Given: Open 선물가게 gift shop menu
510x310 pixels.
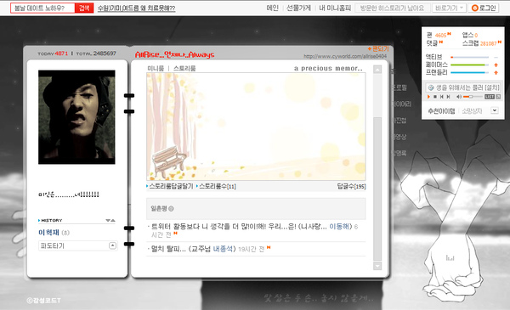Looking at the screenshot, I should click(298, 8).
